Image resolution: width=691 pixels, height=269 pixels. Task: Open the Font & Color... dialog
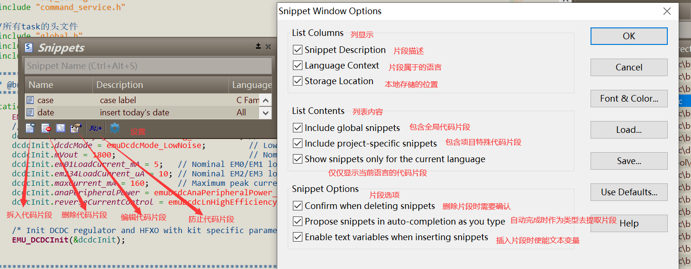[629, 98]
